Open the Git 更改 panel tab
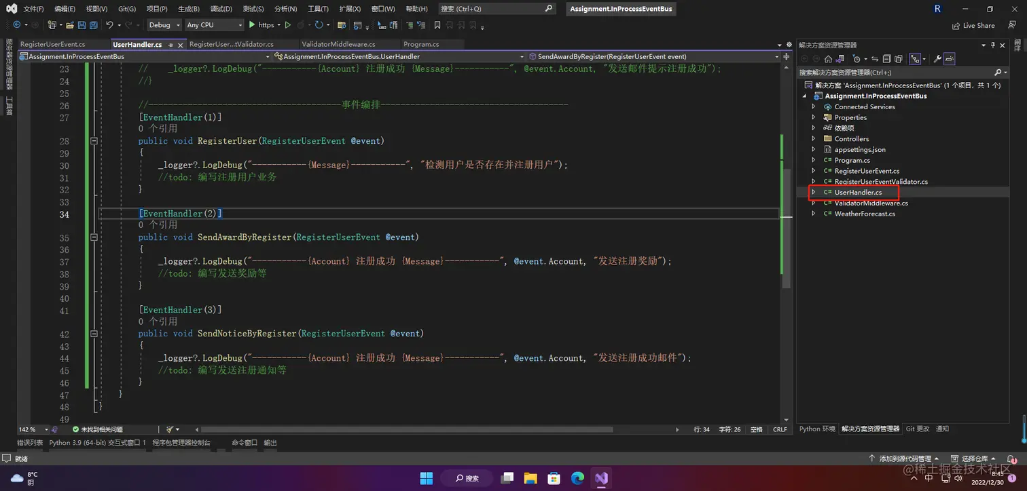This screenshot has width=1027, height=491. [x=918, y=429]
